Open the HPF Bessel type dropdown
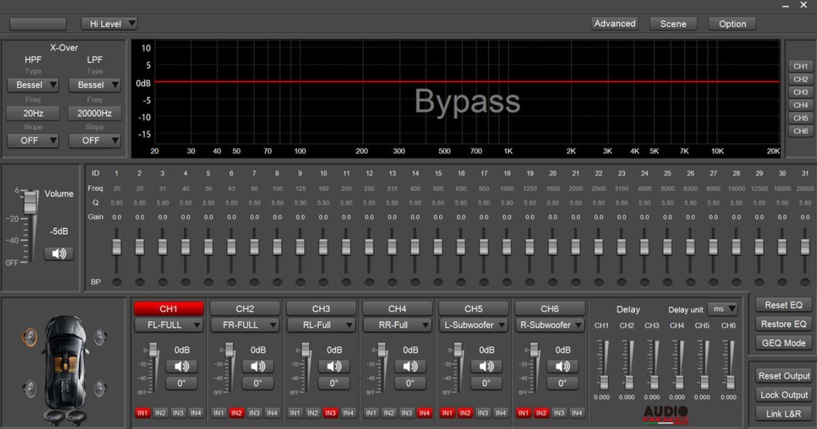Viewport: 817px width, 429px height. coord(33,85)
